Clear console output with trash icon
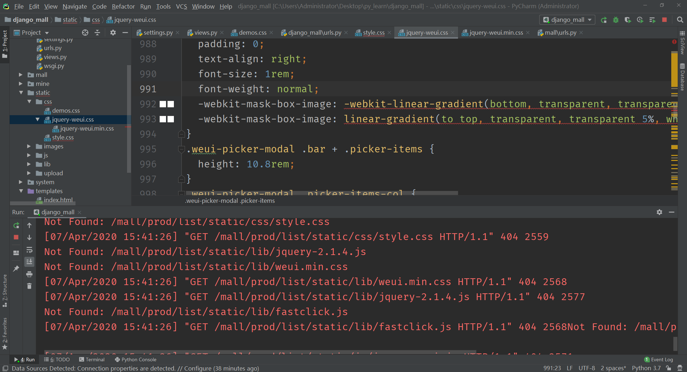This screenshot has width=687, height=372. coord(29,286)
